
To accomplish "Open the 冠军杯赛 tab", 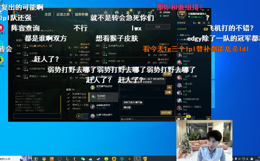I will pyautogui.click(x=81, y=14).
